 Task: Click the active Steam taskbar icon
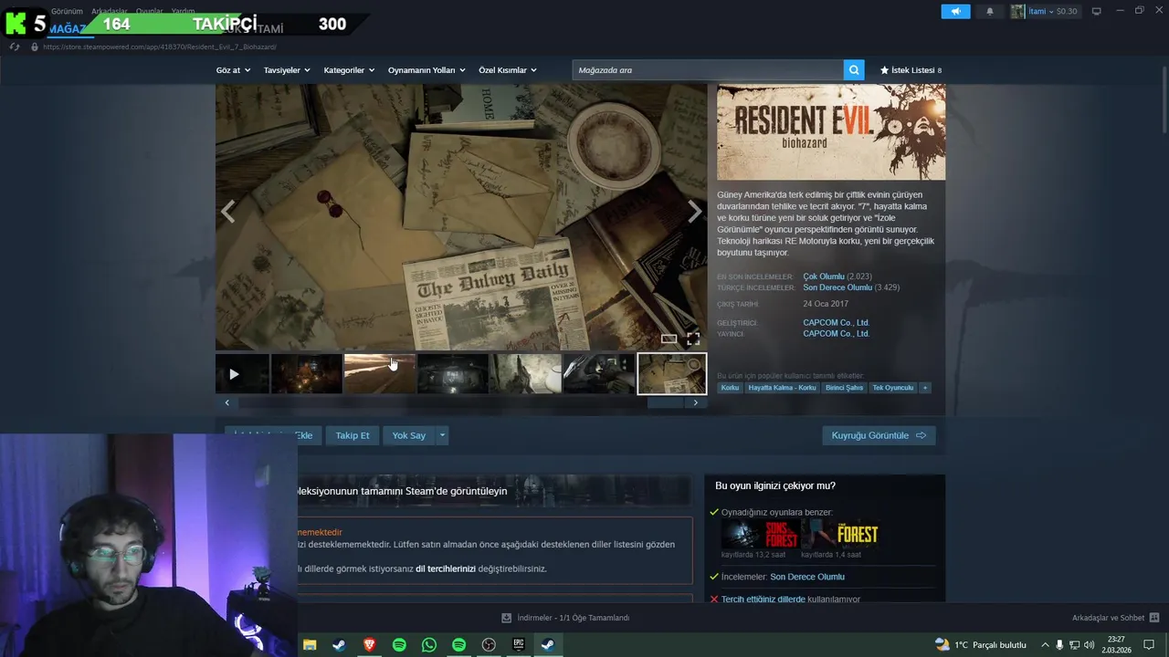(548, 644)
